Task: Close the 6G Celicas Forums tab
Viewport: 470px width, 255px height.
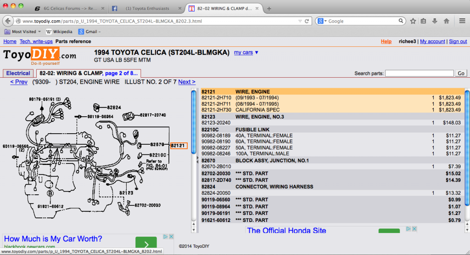Action: pyautogui.click(x=103, y=8)
